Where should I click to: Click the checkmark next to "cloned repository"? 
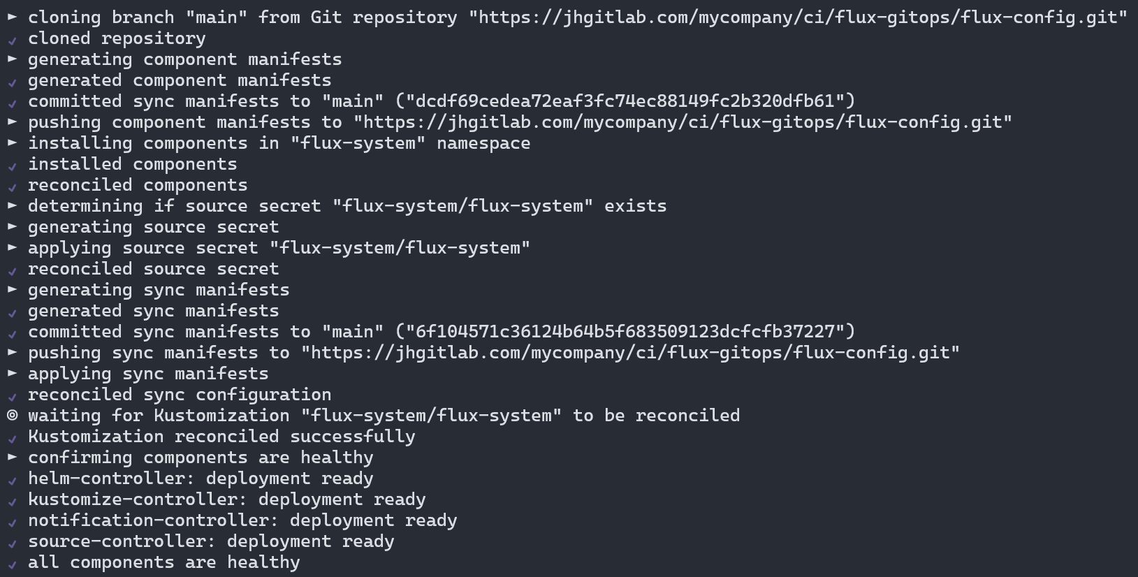tap(12, 40)
